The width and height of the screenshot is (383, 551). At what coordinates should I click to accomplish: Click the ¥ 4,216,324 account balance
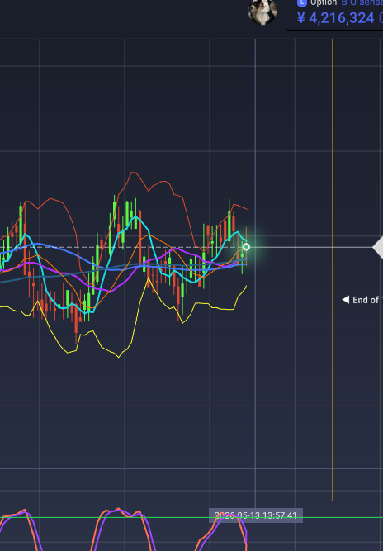[336, 18]
